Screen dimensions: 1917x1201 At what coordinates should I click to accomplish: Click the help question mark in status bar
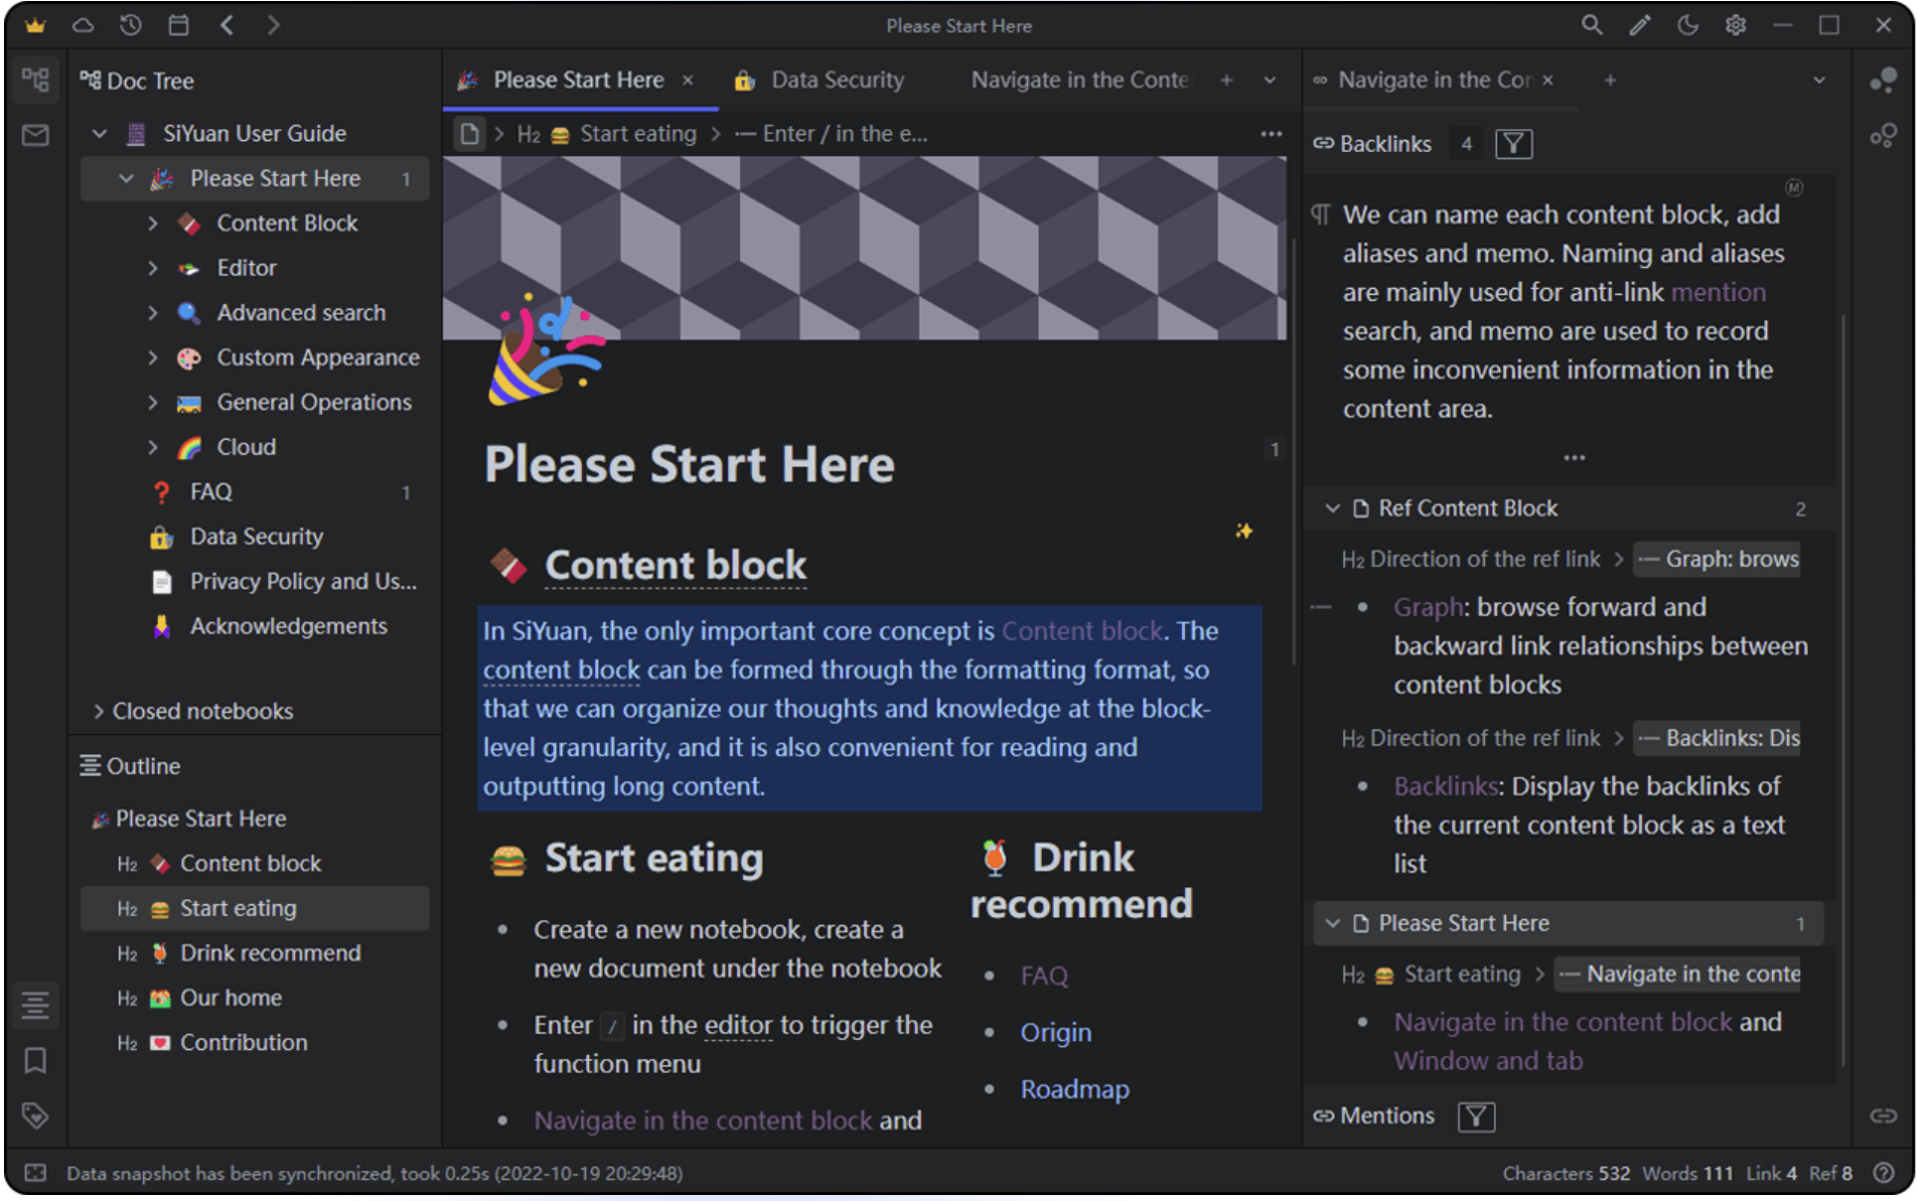(1883, 1173)
